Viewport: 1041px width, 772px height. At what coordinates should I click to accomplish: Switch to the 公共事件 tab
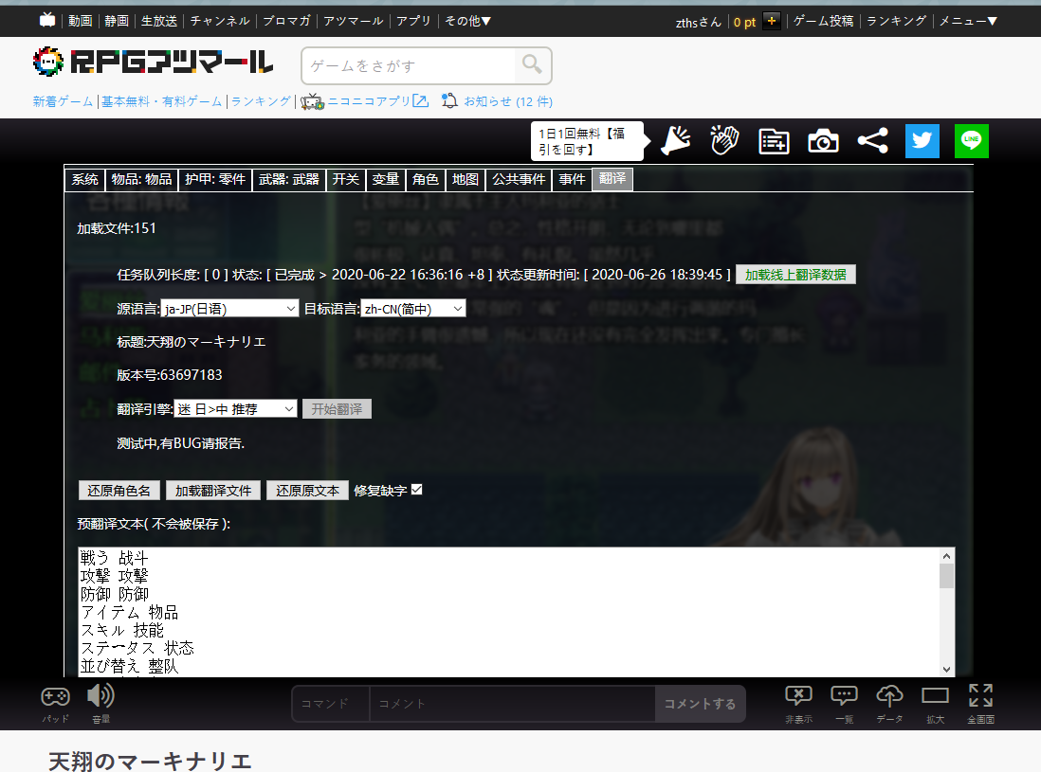coord(520,179)
